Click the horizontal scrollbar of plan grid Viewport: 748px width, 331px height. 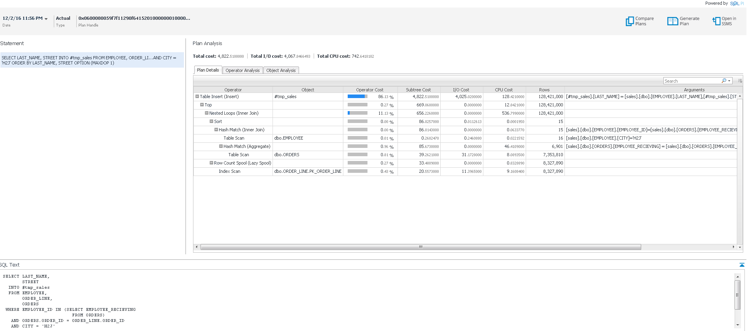pos(420,247)
